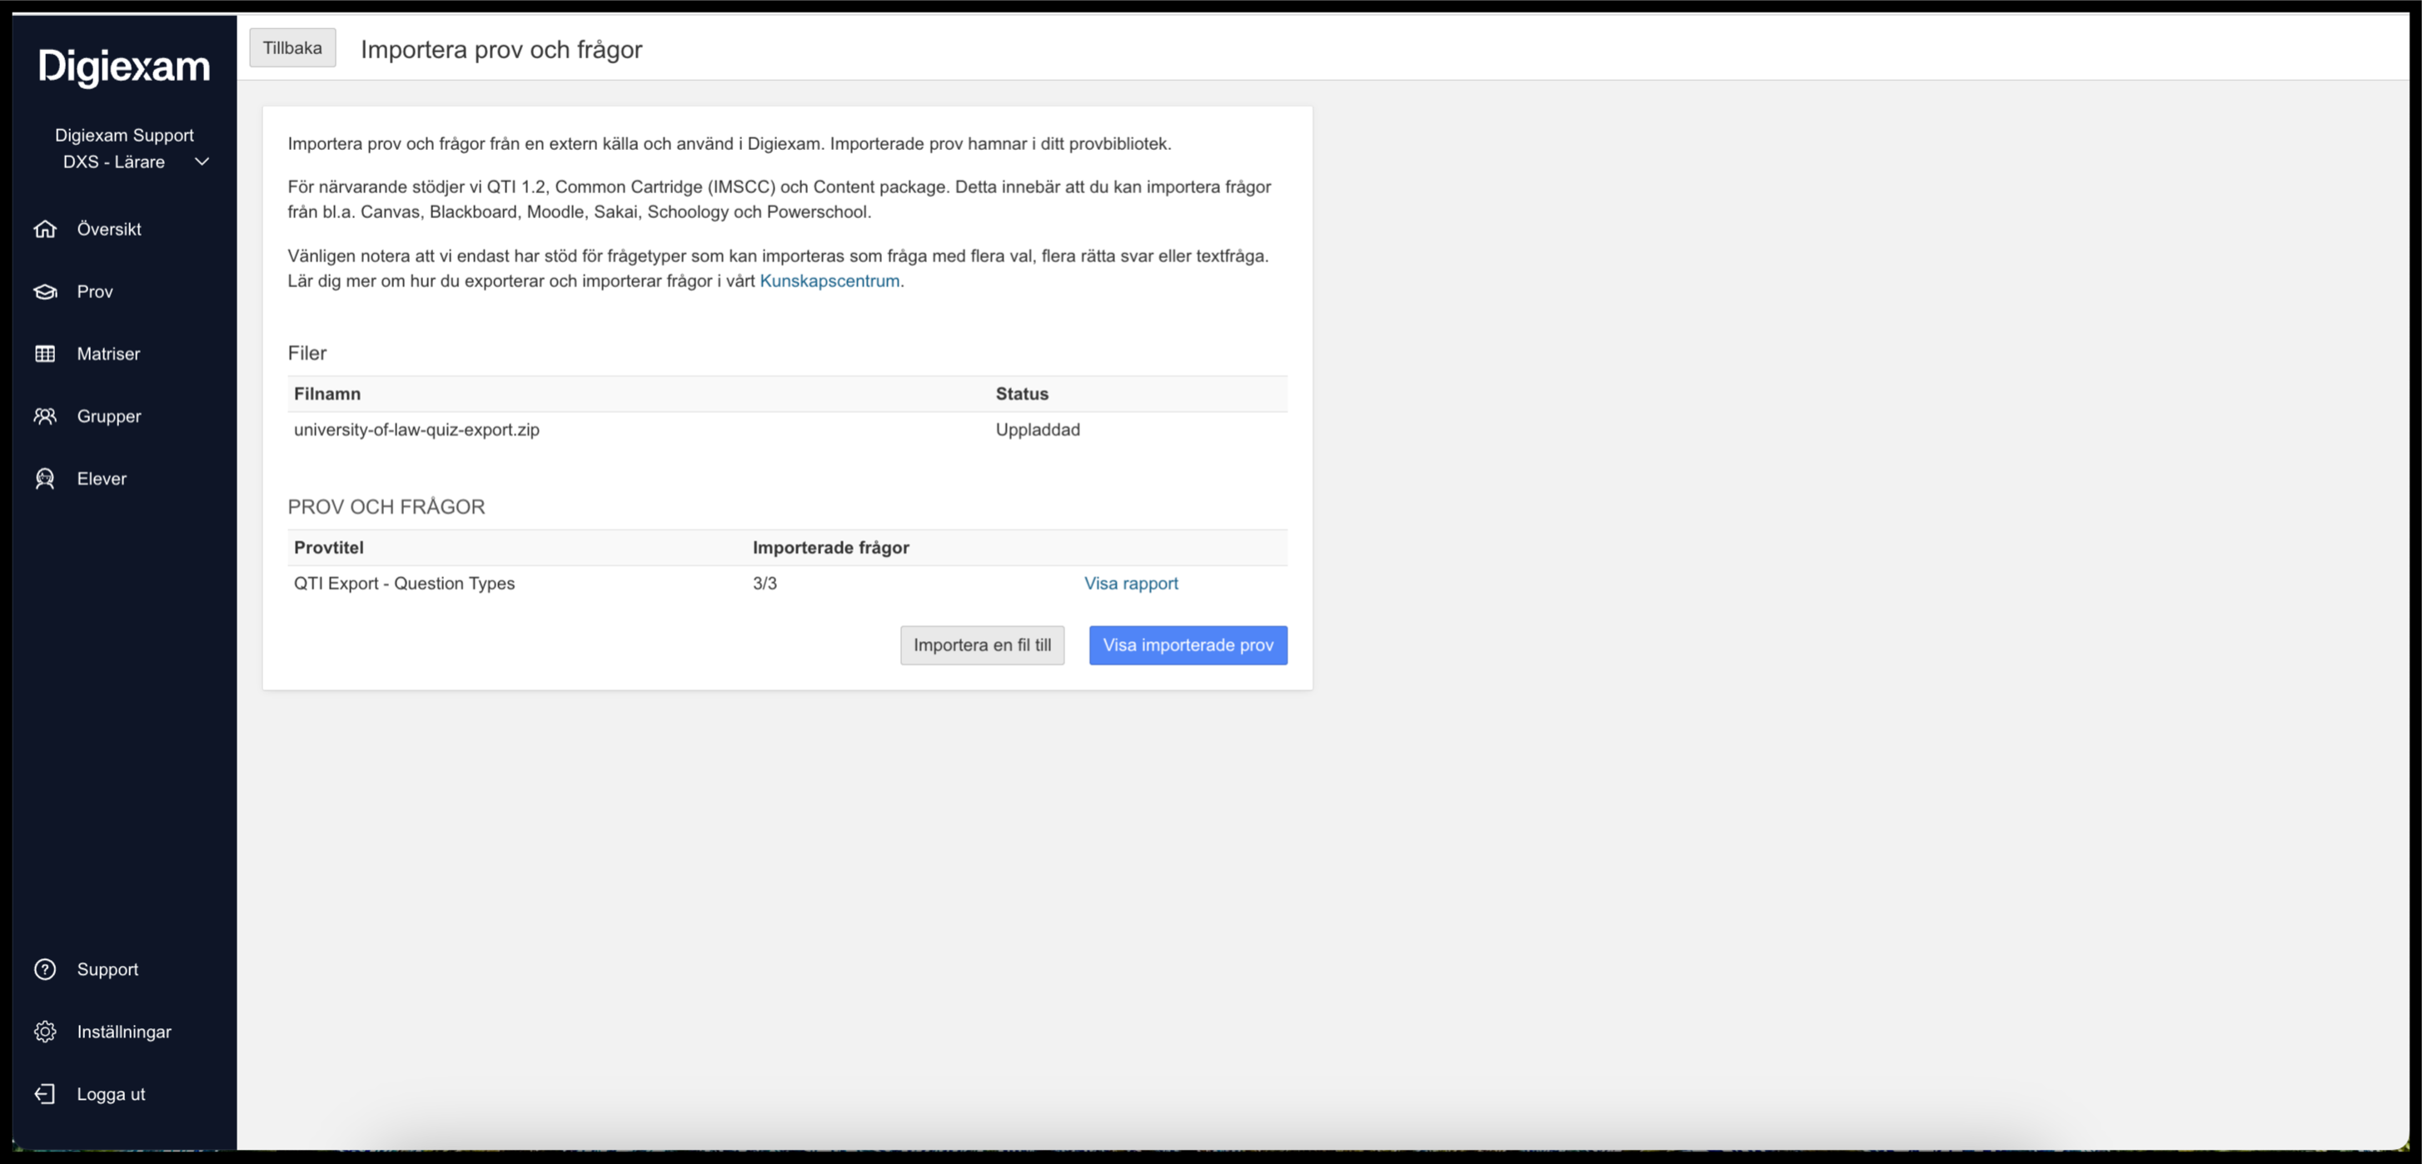Open the Kunskapscentrum link
The width and height of the screenshot is (2422, 1164).
829,281
